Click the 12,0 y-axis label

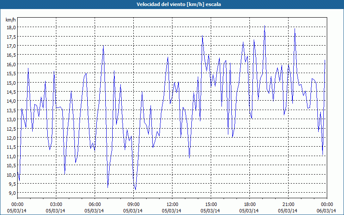pyautogui.click(x=12, y=138)
